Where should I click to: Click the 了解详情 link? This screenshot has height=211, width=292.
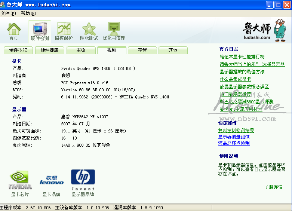(x=273, y=187)
